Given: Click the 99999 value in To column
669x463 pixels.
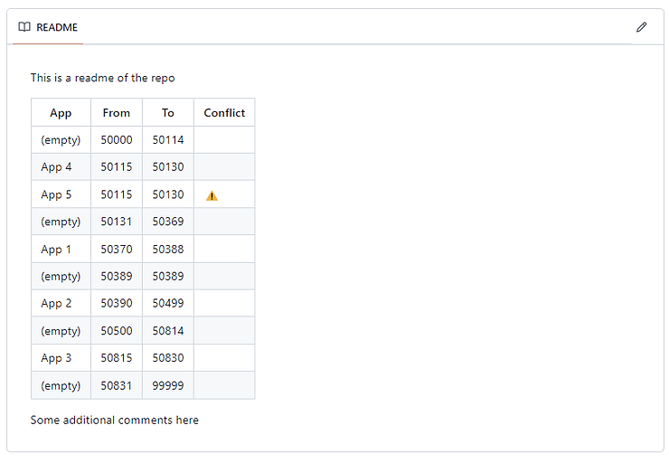Looking at the screenshot, I should [168, 385].
